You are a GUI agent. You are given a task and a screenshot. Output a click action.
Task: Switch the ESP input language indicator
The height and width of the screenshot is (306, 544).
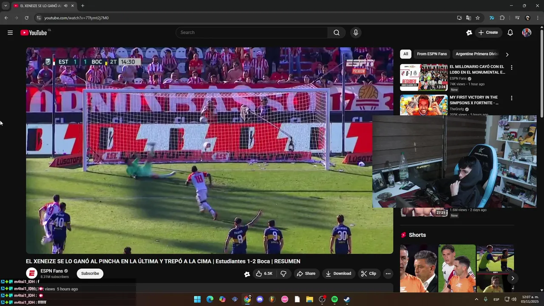496,300
